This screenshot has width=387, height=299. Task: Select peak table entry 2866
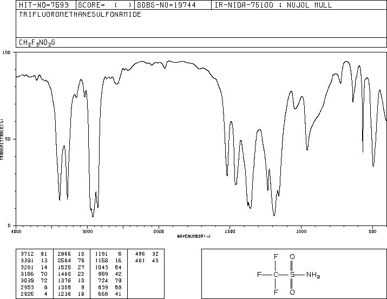coord(64,254)
